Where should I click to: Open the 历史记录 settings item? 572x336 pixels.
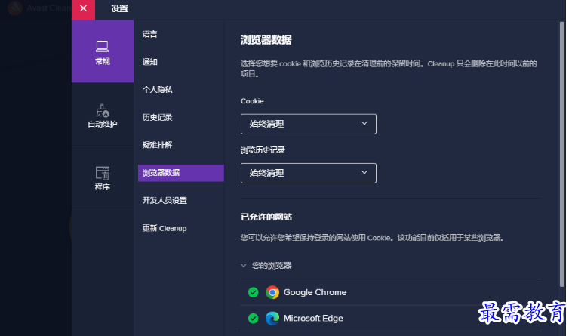pos(157,118)
